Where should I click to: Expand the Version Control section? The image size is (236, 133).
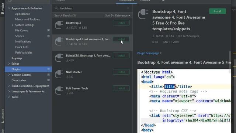point(9,75)
